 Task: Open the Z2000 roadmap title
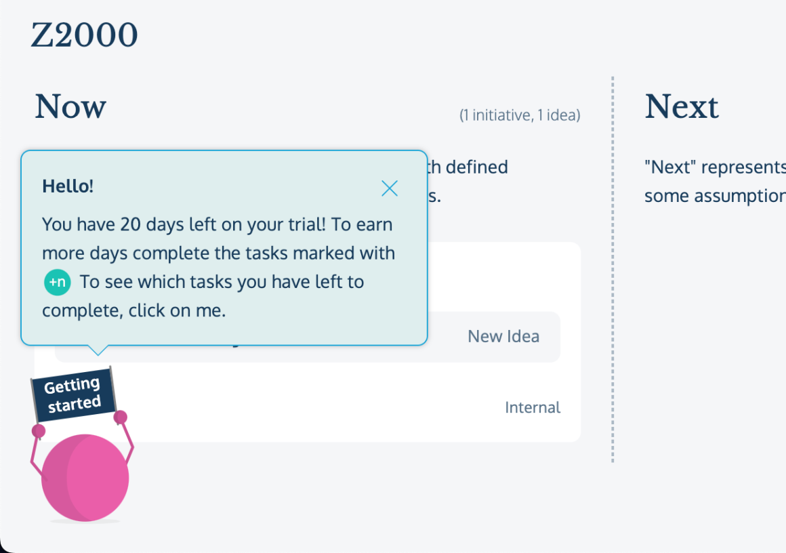click(84, 33)
